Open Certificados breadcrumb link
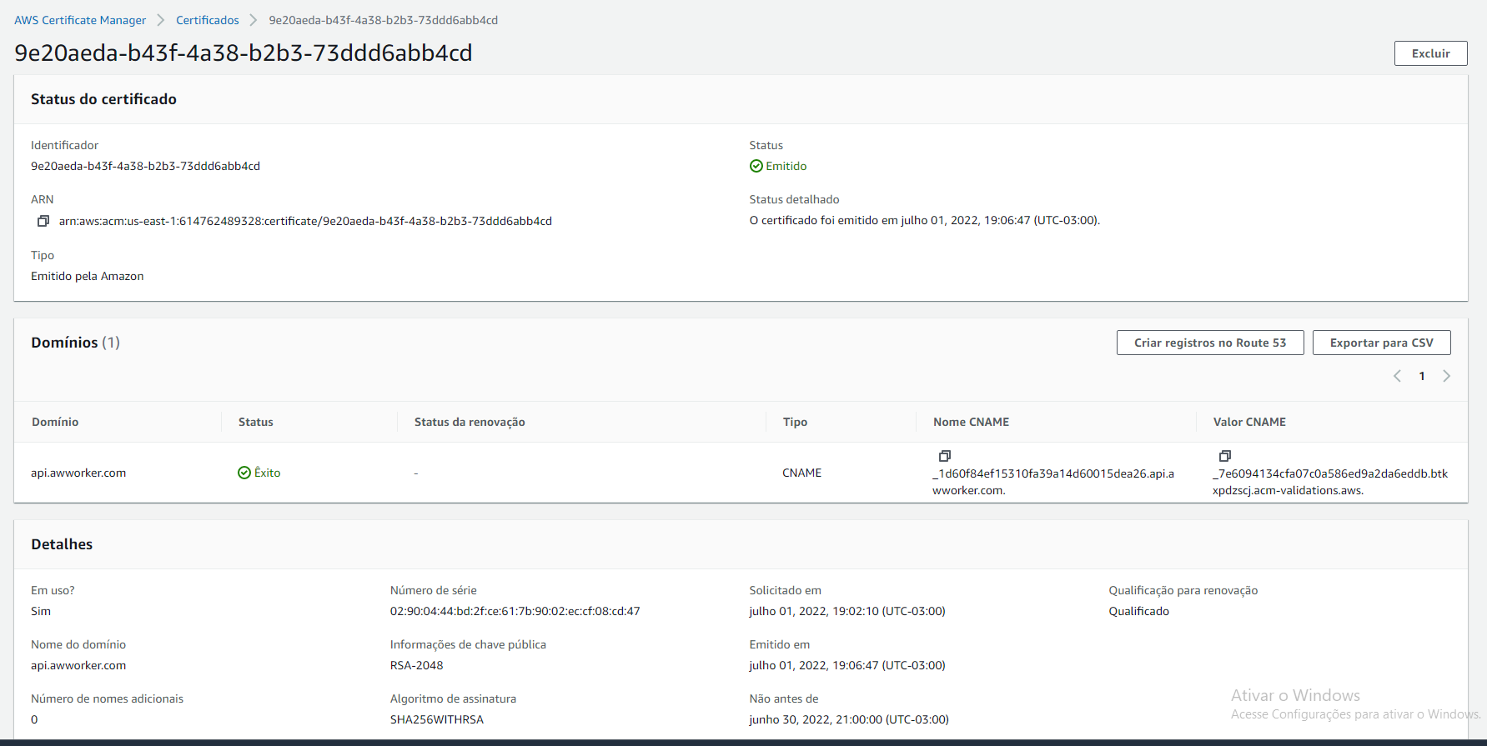The width and height of the screenshot is (1487, 746). 208,20
